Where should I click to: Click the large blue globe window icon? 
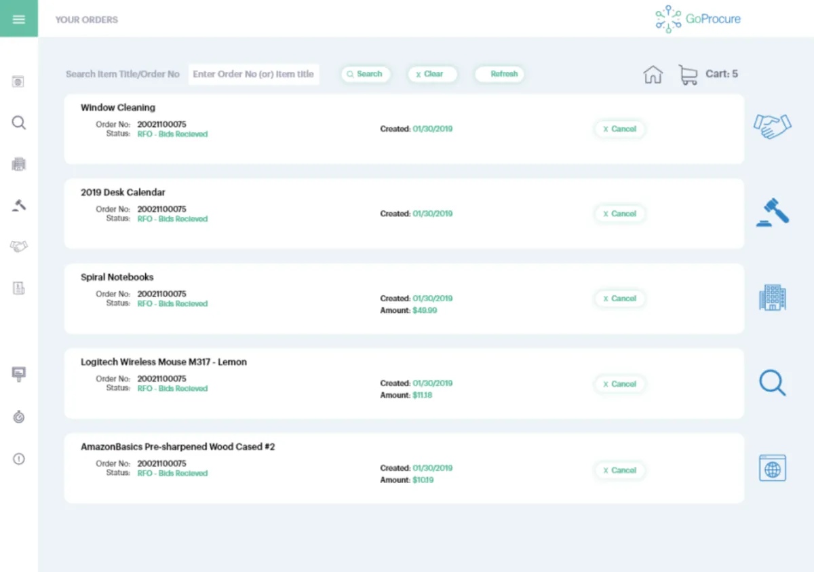click(x=772, y=468)
